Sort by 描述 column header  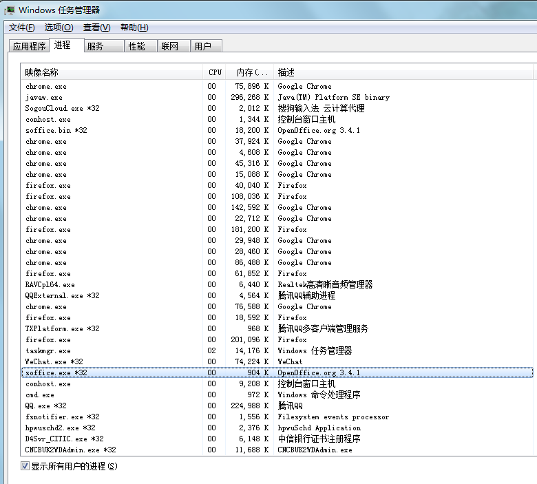click(405, 72)
